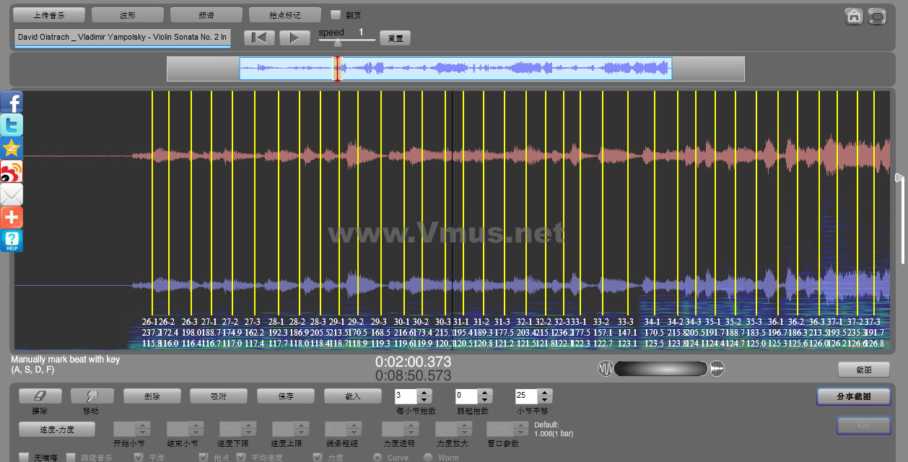Image resolution: width=908 pixels, height=462 pixels.
Task: Click the home icon at top right
Action: (854, 16)
